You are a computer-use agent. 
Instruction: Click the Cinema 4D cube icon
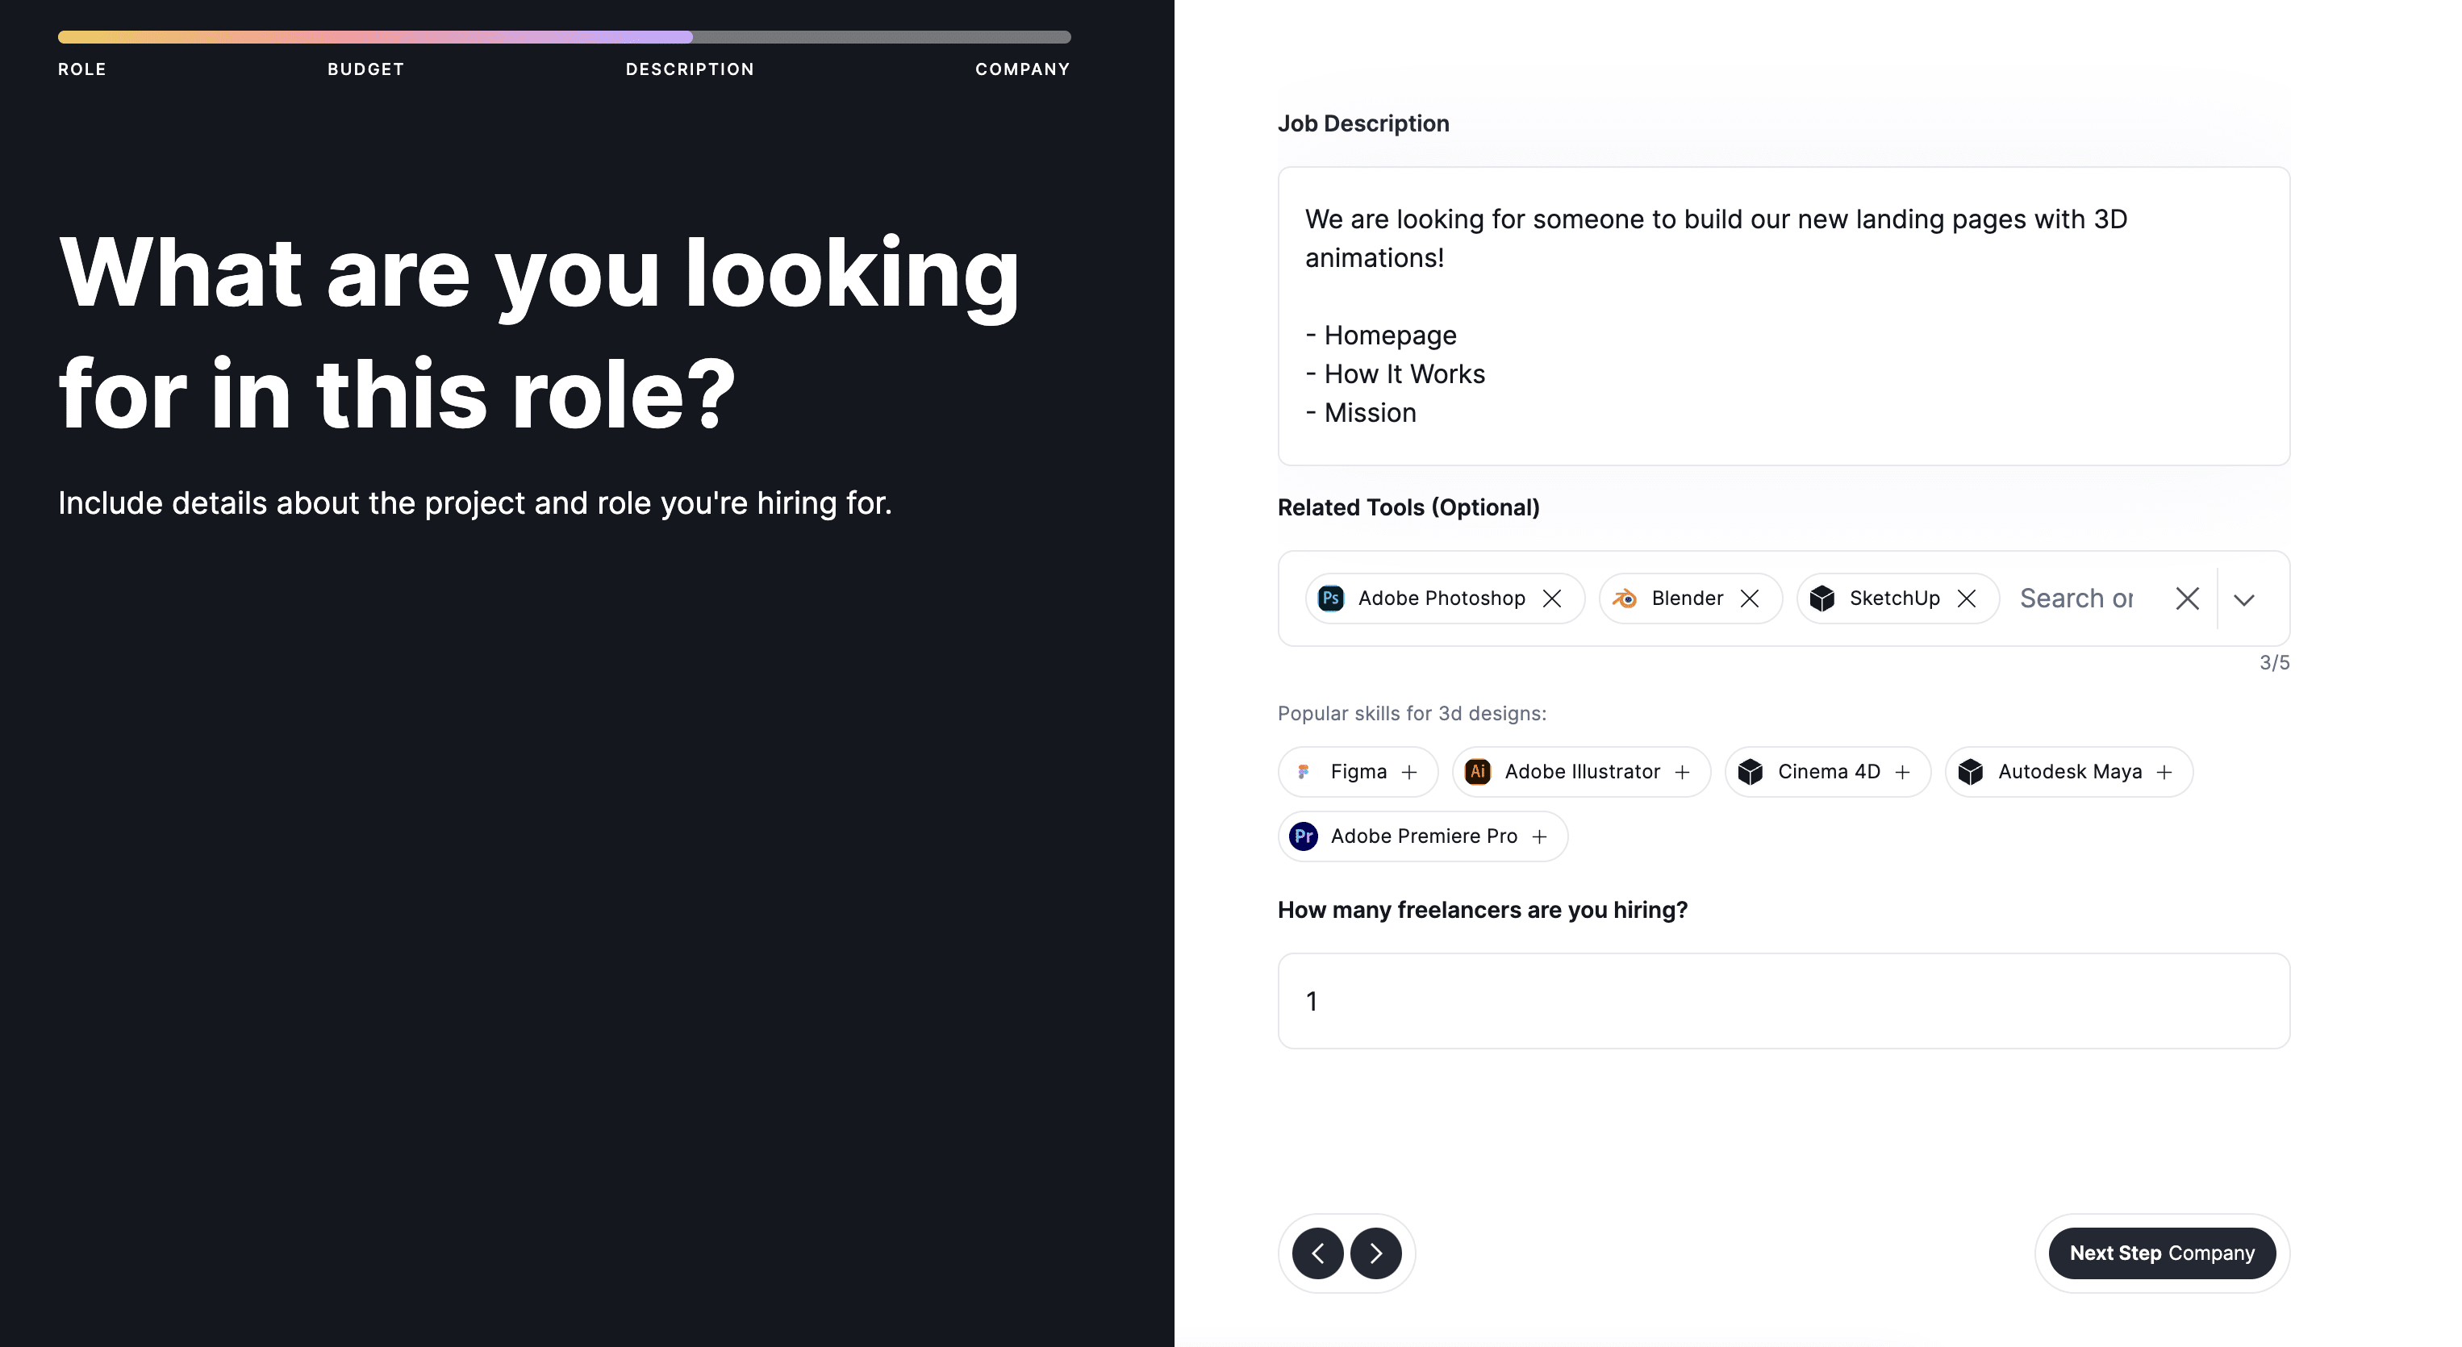point(1751,772)
